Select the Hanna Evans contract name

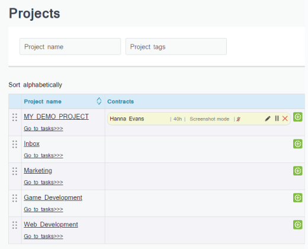127,119
